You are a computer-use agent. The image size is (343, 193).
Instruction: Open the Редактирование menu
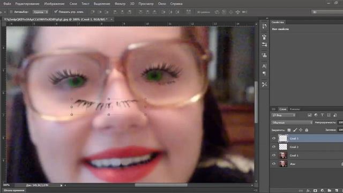click(x=27, y=4)
